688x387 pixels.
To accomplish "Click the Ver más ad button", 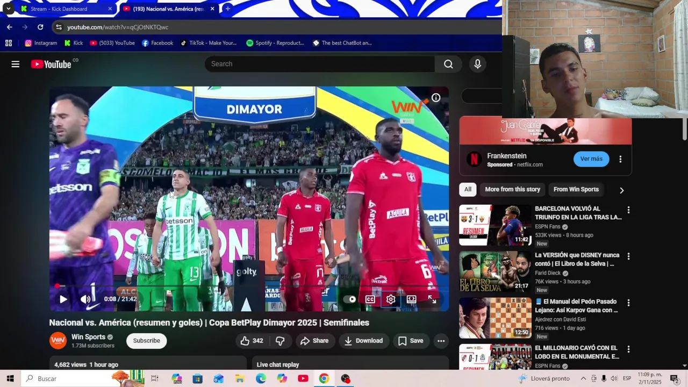I will point(591,159).
